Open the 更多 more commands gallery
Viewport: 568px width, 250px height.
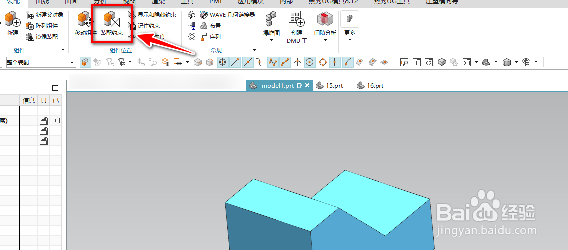[350, 27]
